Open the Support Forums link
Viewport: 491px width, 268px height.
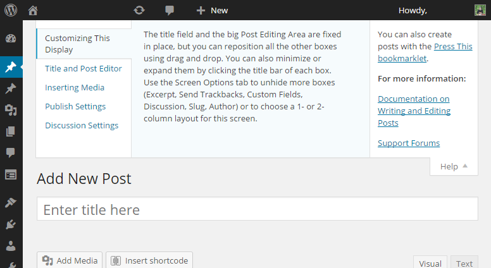409,143
